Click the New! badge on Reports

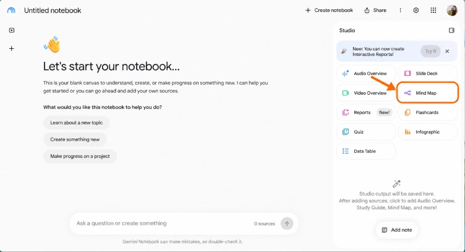tap(385, 113)
